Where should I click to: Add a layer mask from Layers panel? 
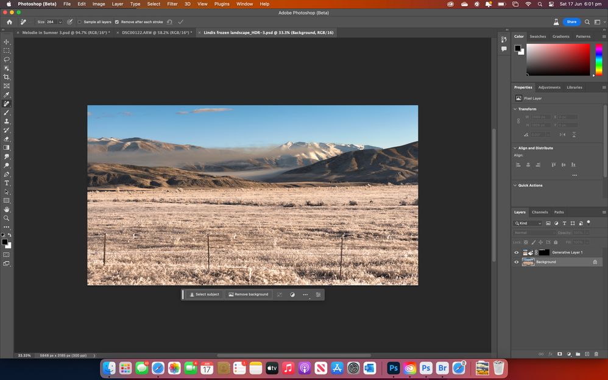coord(559,354)
